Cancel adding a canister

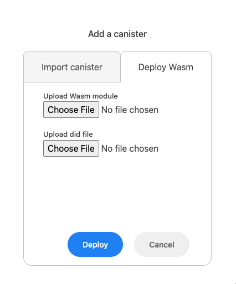(162, 244)
